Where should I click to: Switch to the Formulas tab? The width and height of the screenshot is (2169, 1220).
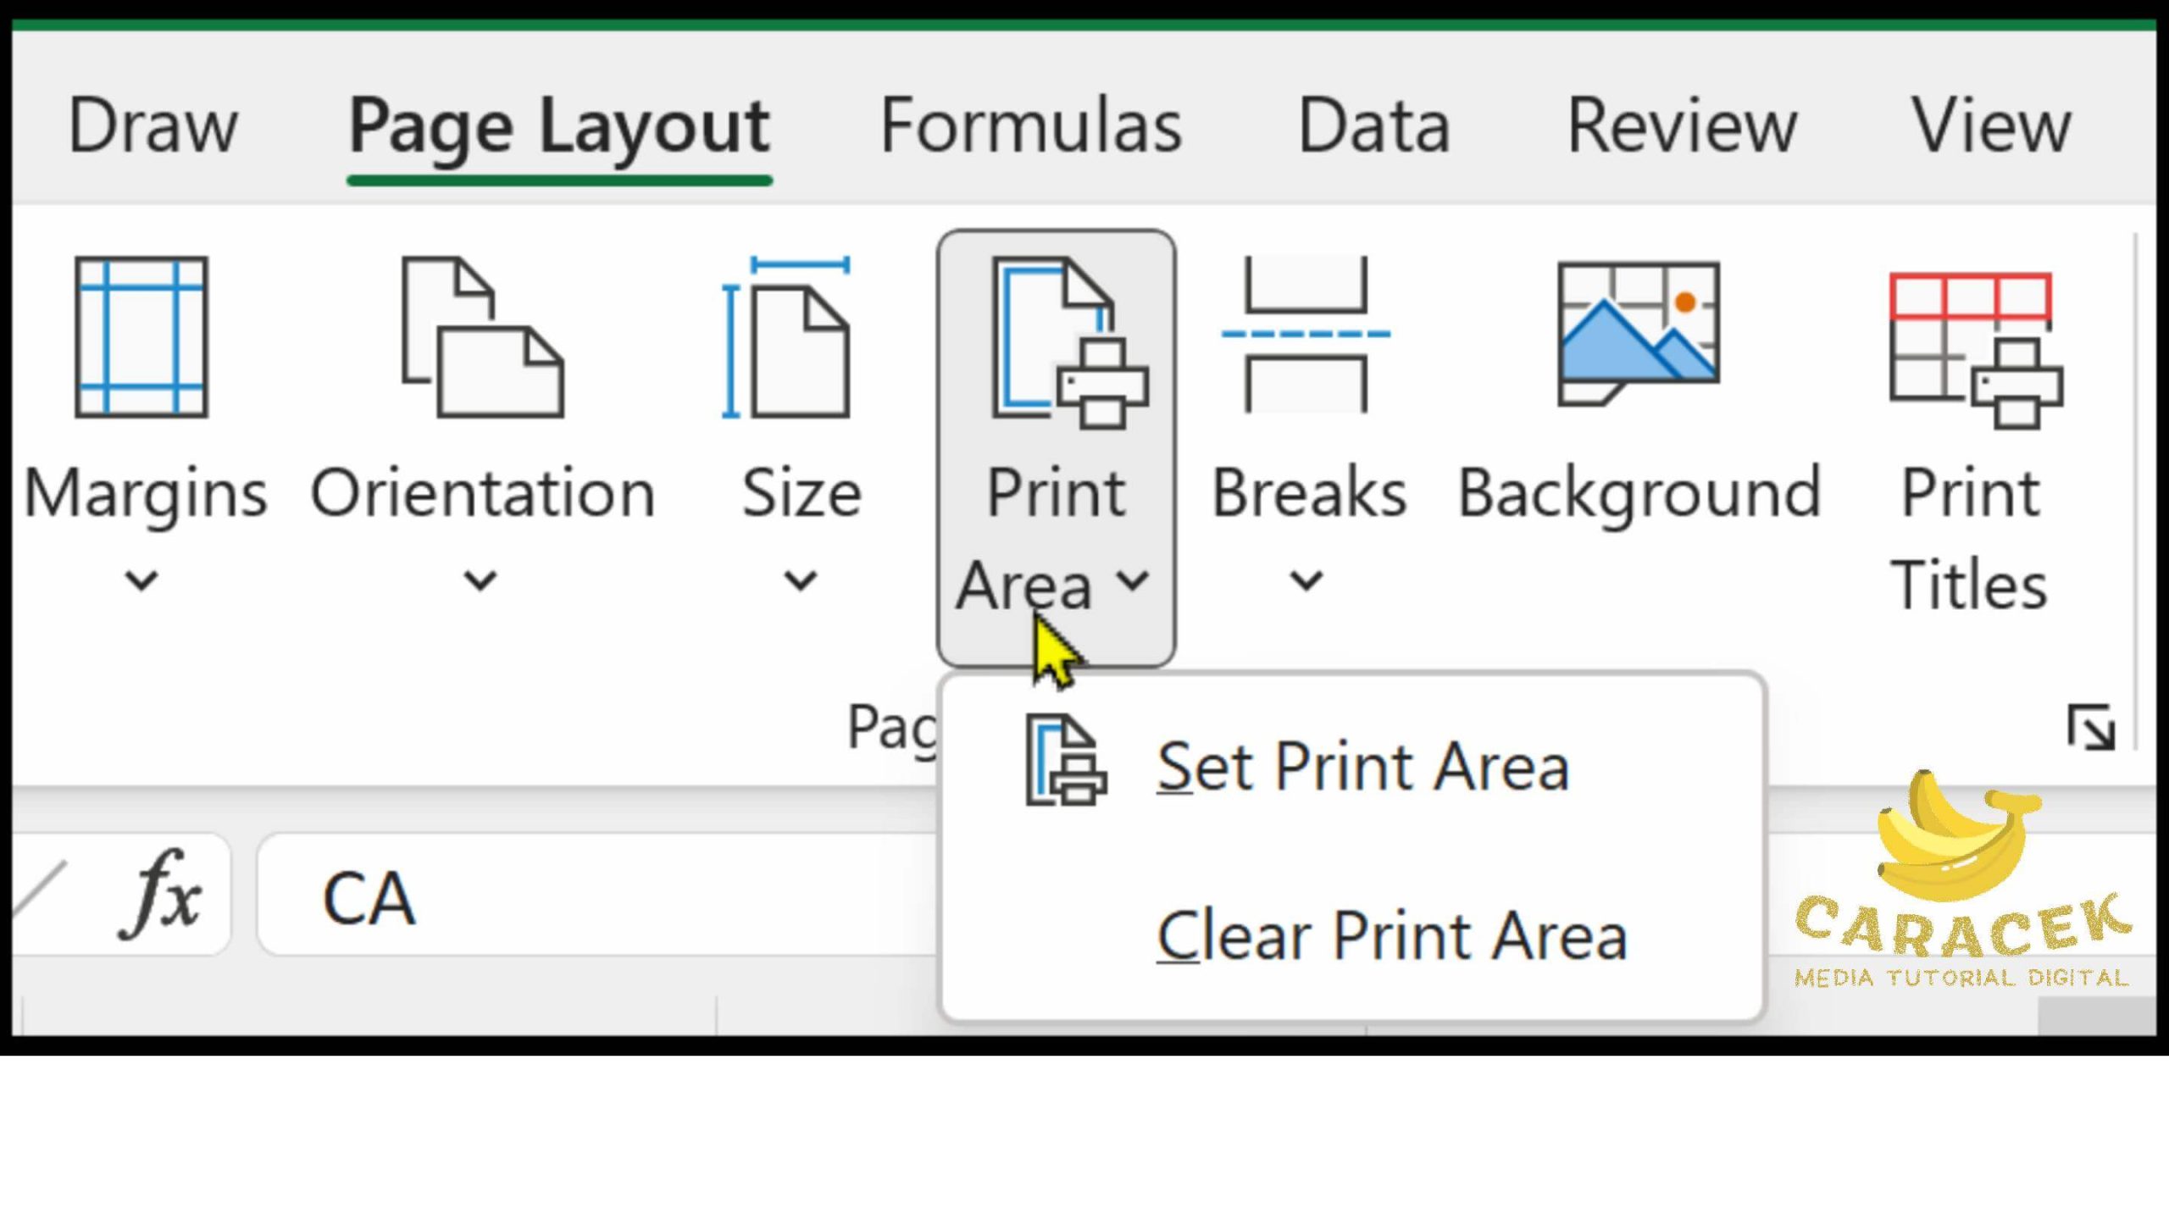point(1030,125)
